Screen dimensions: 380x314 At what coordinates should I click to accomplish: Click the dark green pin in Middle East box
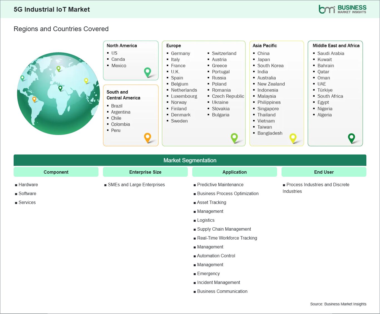click(x=352, y=138)
